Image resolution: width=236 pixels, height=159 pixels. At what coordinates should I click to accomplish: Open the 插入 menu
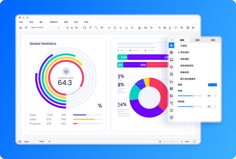41,22
